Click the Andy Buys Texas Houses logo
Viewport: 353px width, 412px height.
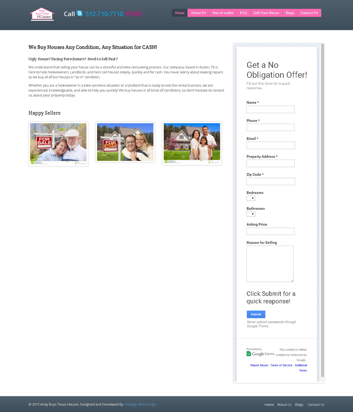tap(42, 14)
